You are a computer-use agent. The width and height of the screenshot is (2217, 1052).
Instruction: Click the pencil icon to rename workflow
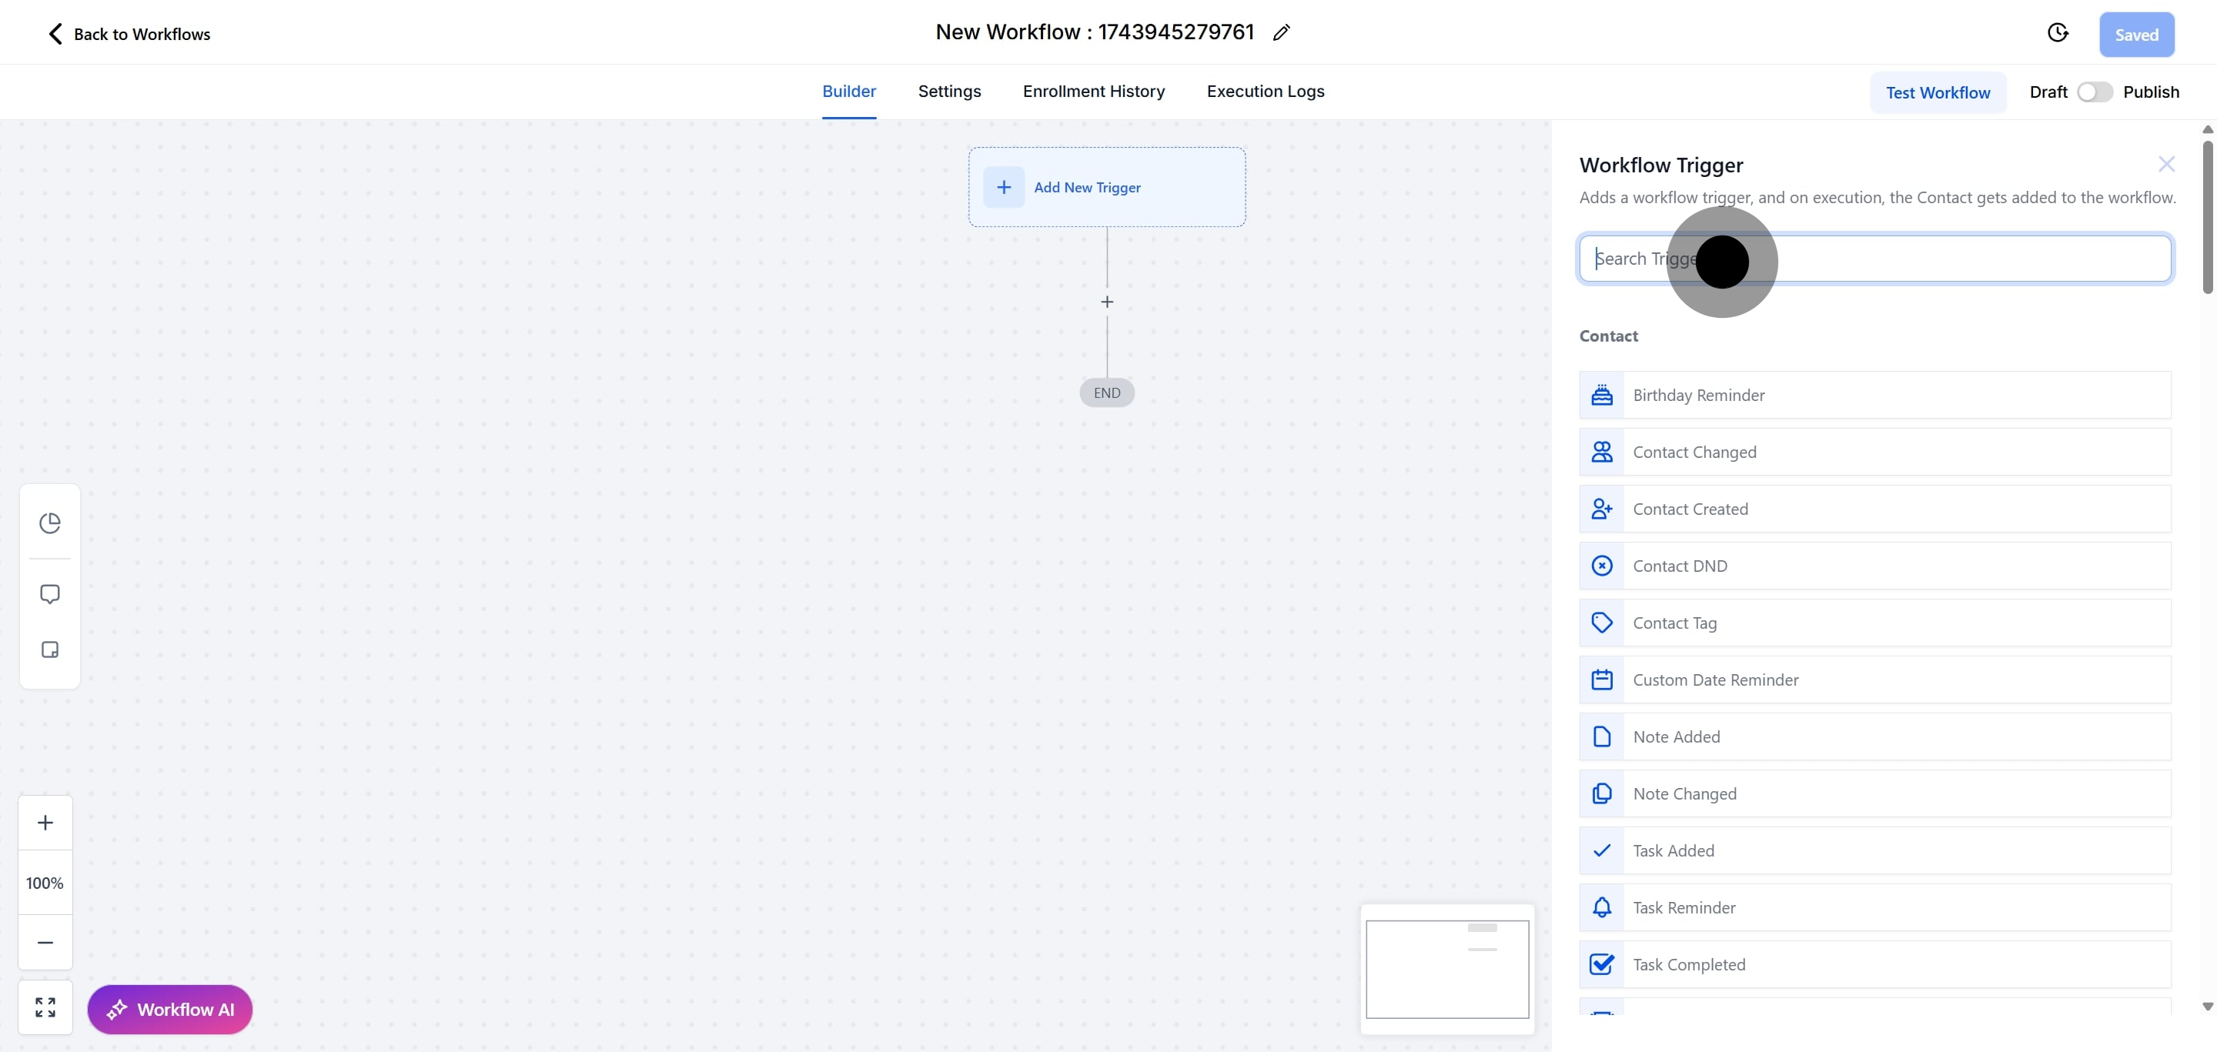pyautogui.click(x=1282, y=32)
